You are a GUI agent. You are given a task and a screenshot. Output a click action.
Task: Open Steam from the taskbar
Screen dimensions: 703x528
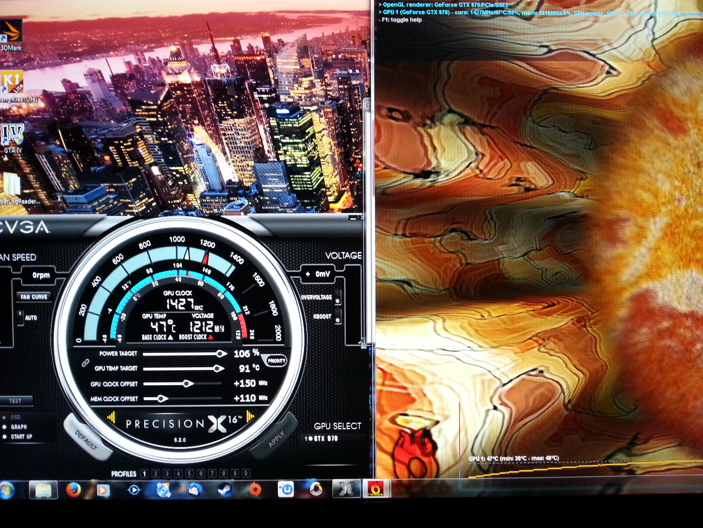(x=225, y=489)
